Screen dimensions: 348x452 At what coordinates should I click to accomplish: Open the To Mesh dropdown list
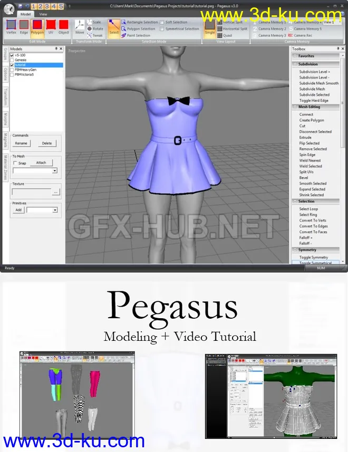point(54,171)
